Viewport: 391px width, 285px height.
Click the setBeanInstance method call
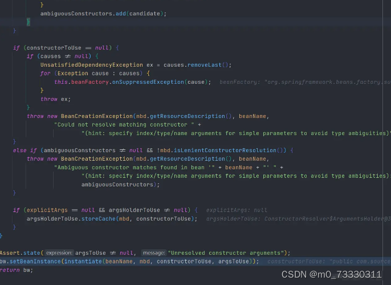pos(35,261)
